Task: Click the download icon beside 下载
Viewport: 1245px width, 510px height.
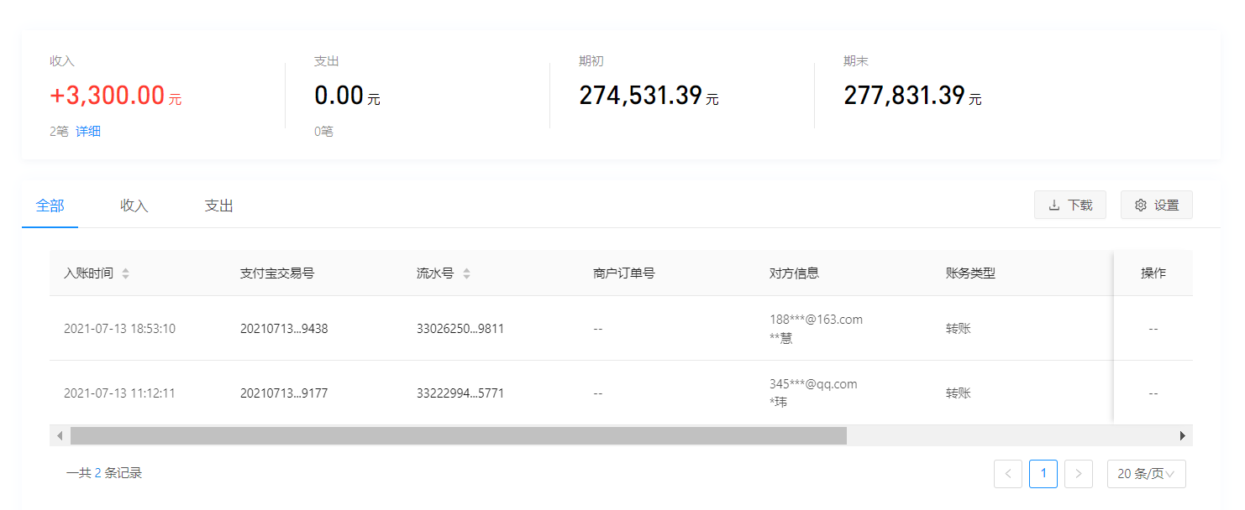Action: [x=1054, y=205]
